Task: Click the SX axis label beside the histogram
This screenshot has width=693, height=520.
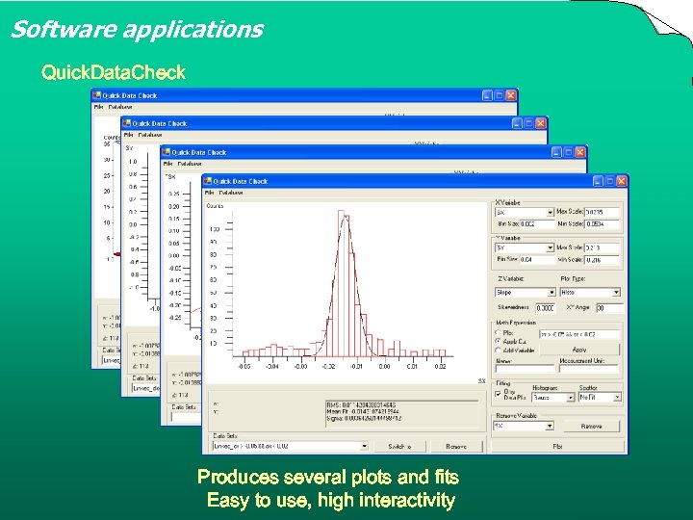Action: (482, 380)
